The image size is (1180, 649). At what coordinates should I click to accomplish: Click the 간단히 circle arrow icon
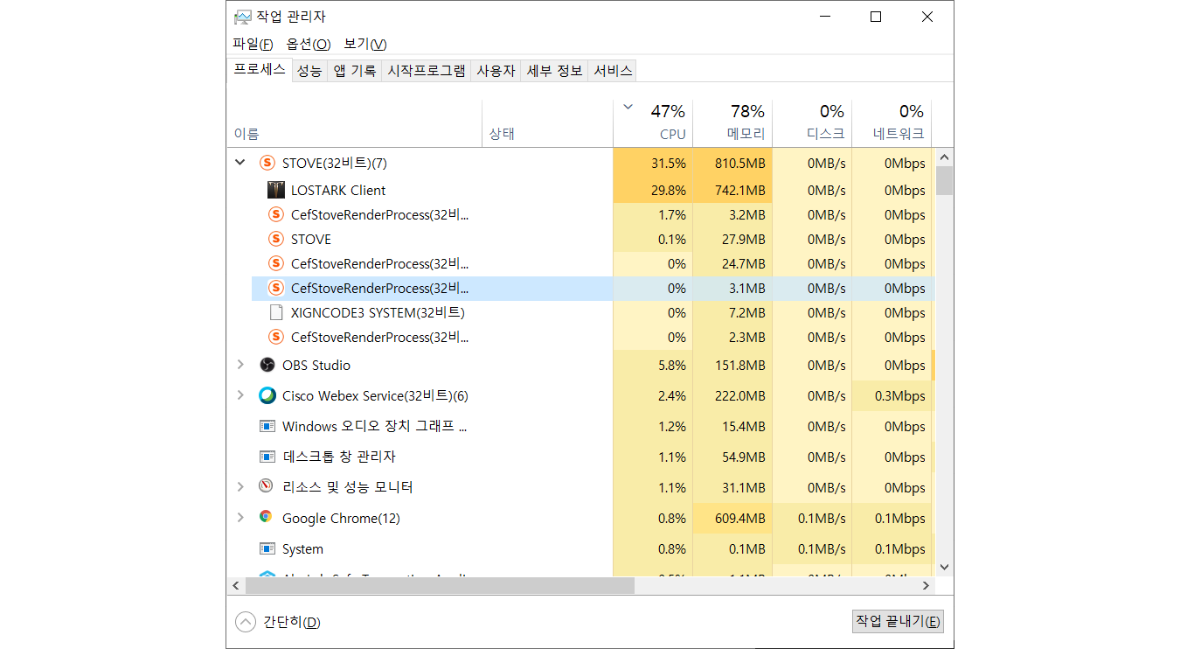(x=246, y=622)
